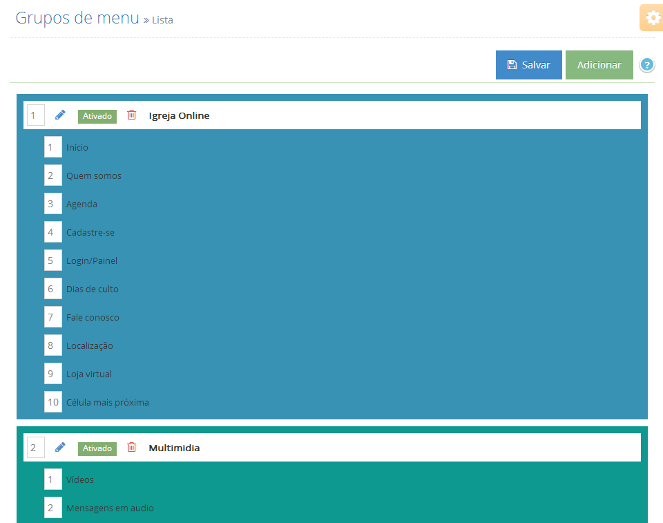Edit the Multimidia group with pencil icon
The height and width of the screenshot is (523, 663).
click(x=60, y=447)
